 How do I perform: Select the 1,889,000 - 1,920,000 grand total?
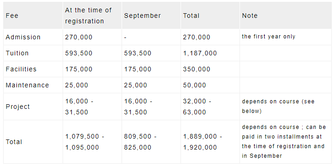click(x=202, y=142)
